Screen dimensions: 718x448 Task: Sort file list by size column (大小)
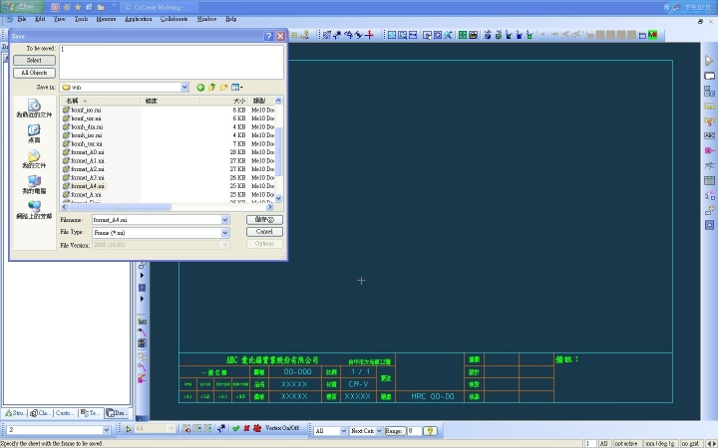pyautogui.click(x=224, y=101)
